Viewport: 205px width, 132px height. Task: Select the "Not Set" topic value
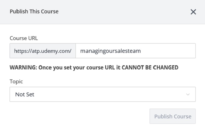[x=25, y=94]
